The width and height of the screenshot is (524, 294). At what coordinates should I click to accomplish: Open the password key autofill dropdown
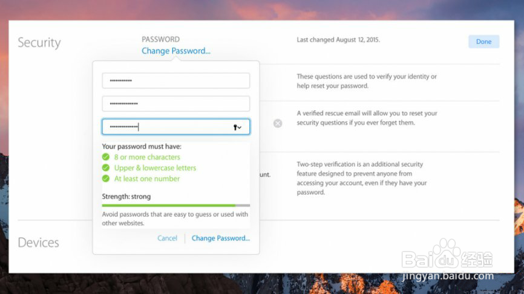237,127
